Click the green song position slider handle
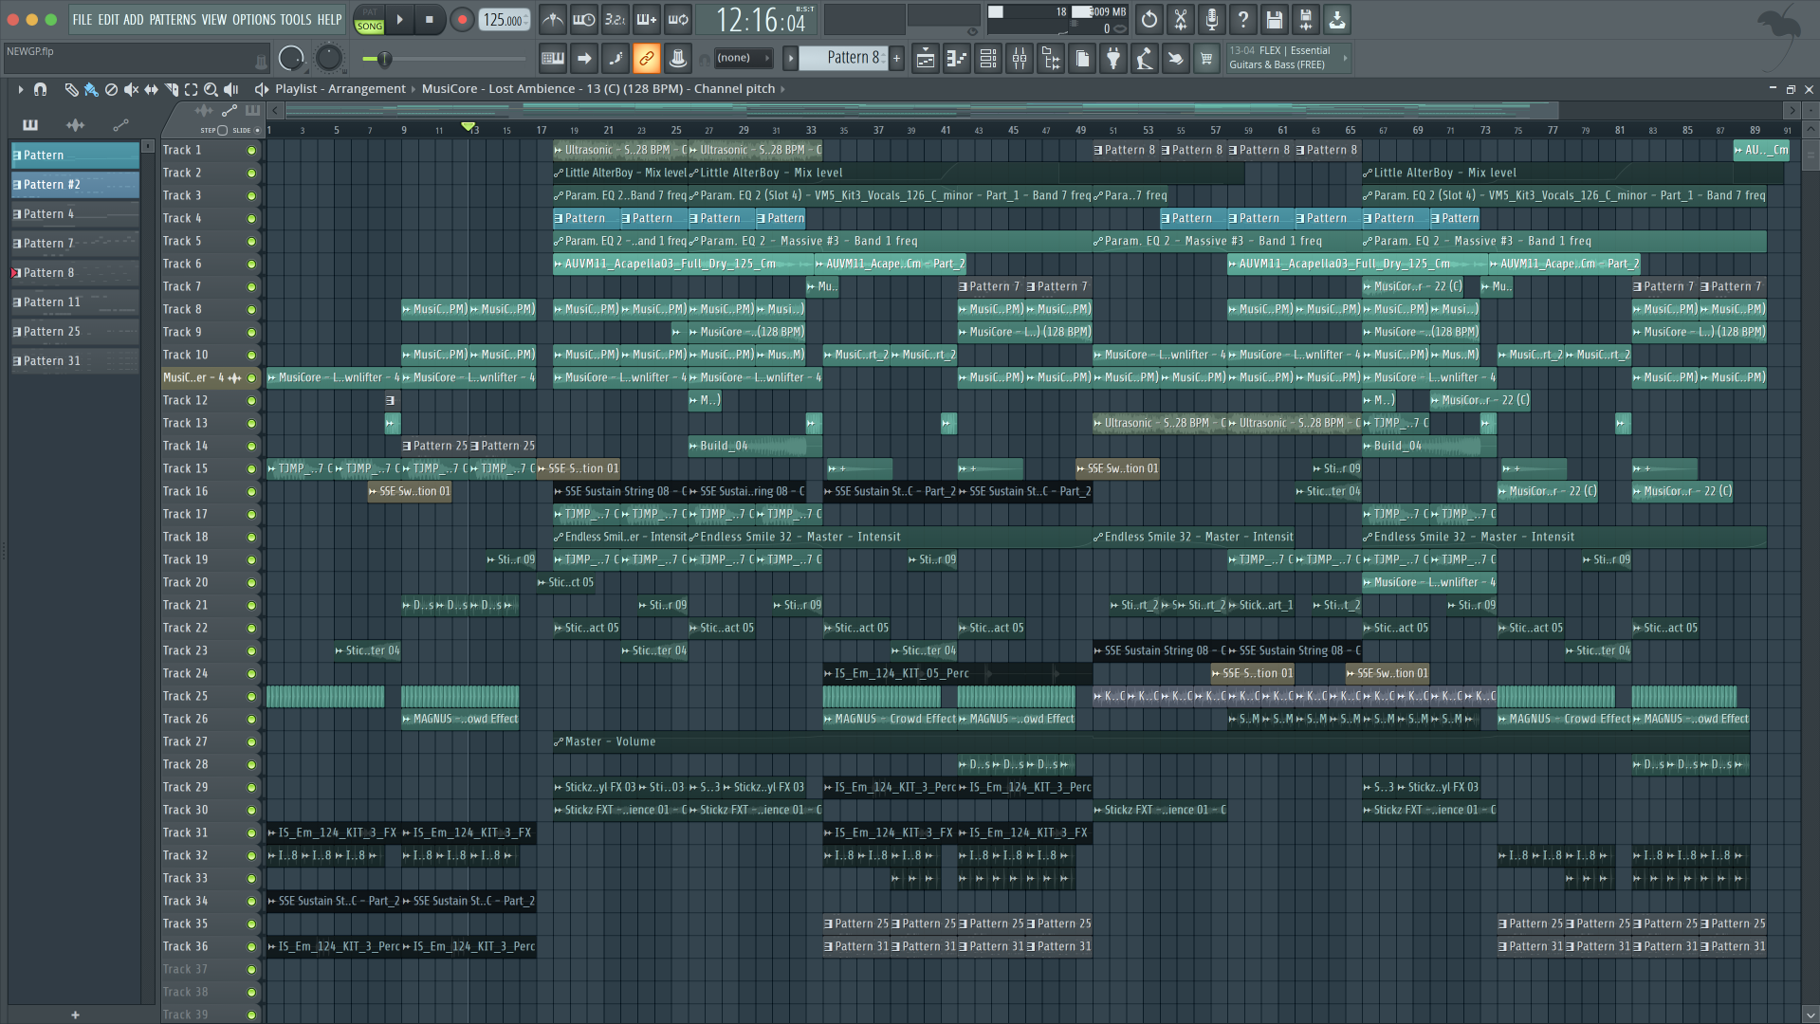 (x=384, y=60)
